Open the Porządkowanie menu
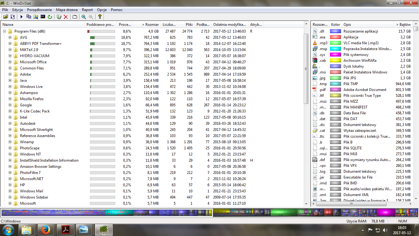This screenshot has height=236, width=419. click(x=39, y=10)
